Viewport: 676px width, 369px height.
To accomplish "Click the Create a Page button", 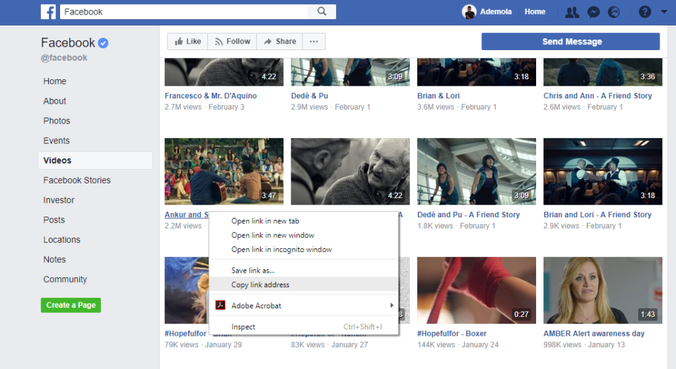I will [71, 305].
